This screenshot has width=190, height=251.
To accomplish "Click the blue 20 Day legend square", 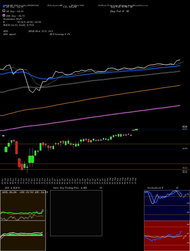I will click(x=4, y=6).
